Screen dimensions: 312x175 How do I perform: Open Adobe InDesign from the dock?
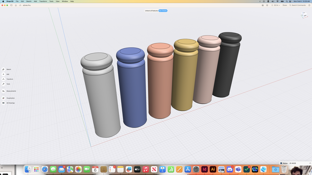205,169
